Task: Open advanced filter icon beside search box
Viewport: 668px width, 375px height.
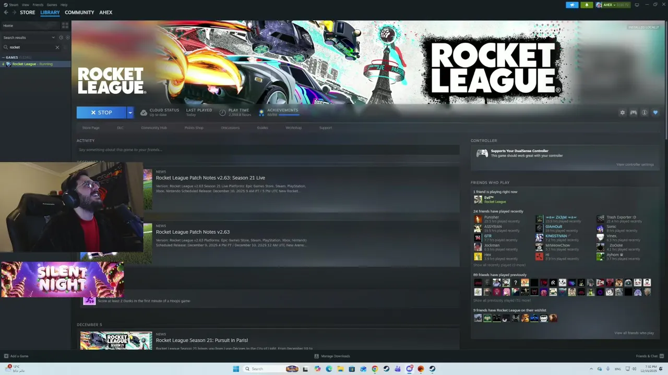Action: pyautogui.click(x=65, y=47)
